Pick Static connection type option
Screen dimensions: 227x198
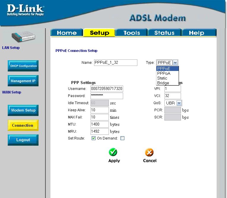click(167, 78)
